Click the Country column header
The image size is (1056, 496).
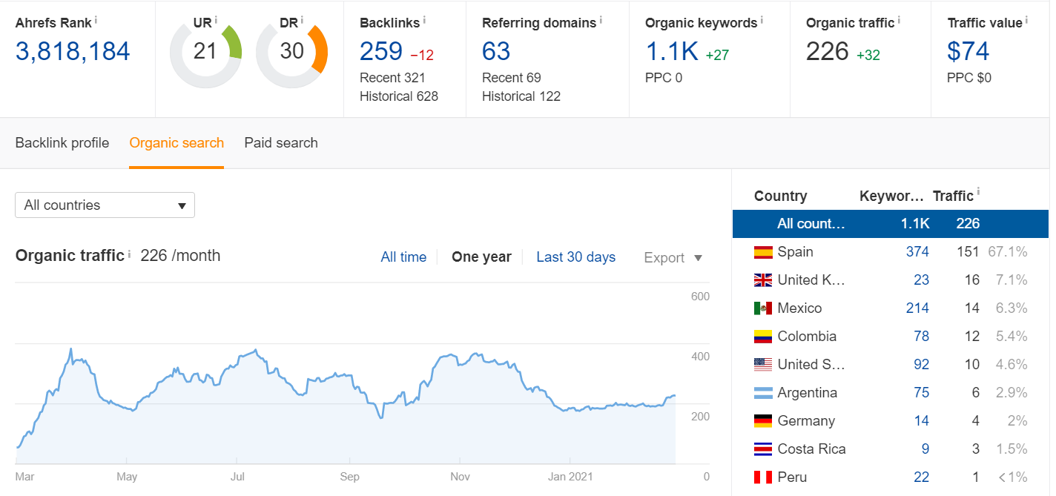coord(780,196)
